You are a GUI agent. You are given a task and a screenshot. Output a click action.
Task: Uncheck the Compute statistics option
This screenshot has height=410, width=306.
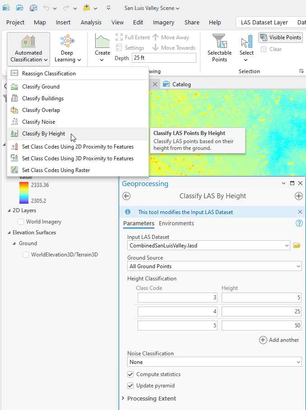coord(130,374)
